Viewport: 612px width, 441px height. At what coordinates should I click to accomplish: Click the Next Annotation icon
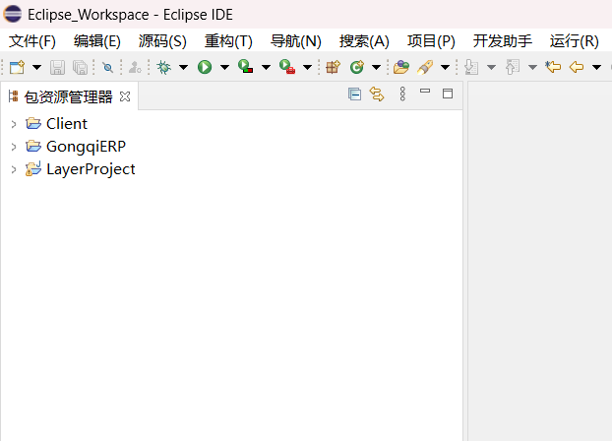tap(471, 67)
